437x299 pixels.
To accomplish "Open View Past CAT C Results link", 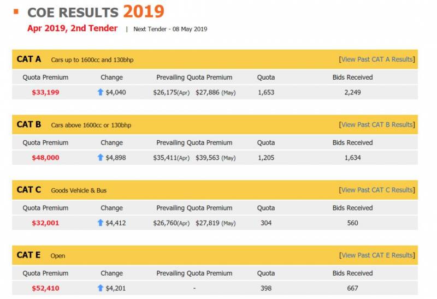I will coord(377,190).
